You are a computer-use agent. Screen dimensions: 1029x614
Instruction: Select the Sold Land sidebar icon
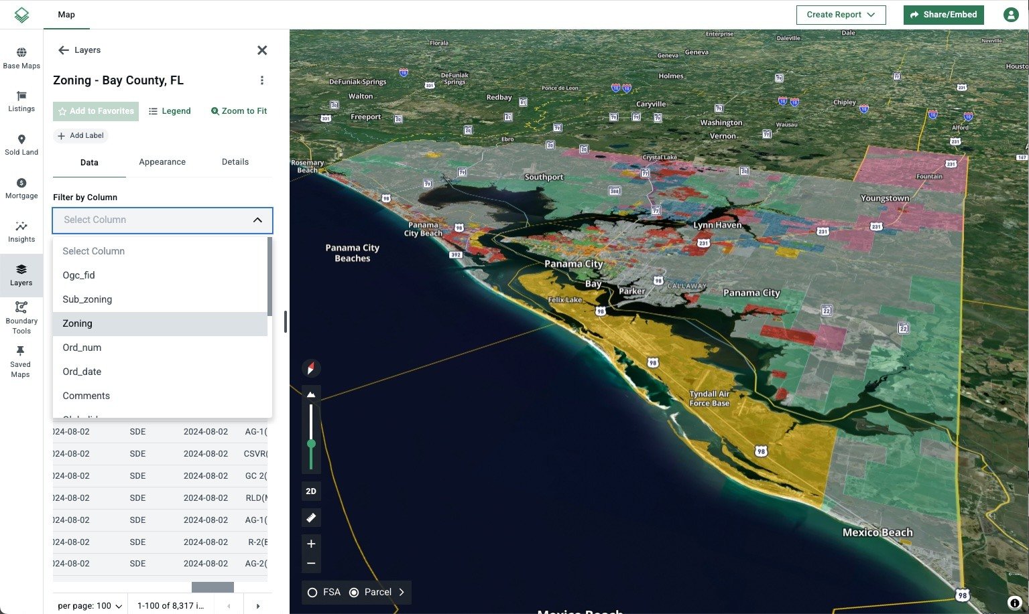21,145
